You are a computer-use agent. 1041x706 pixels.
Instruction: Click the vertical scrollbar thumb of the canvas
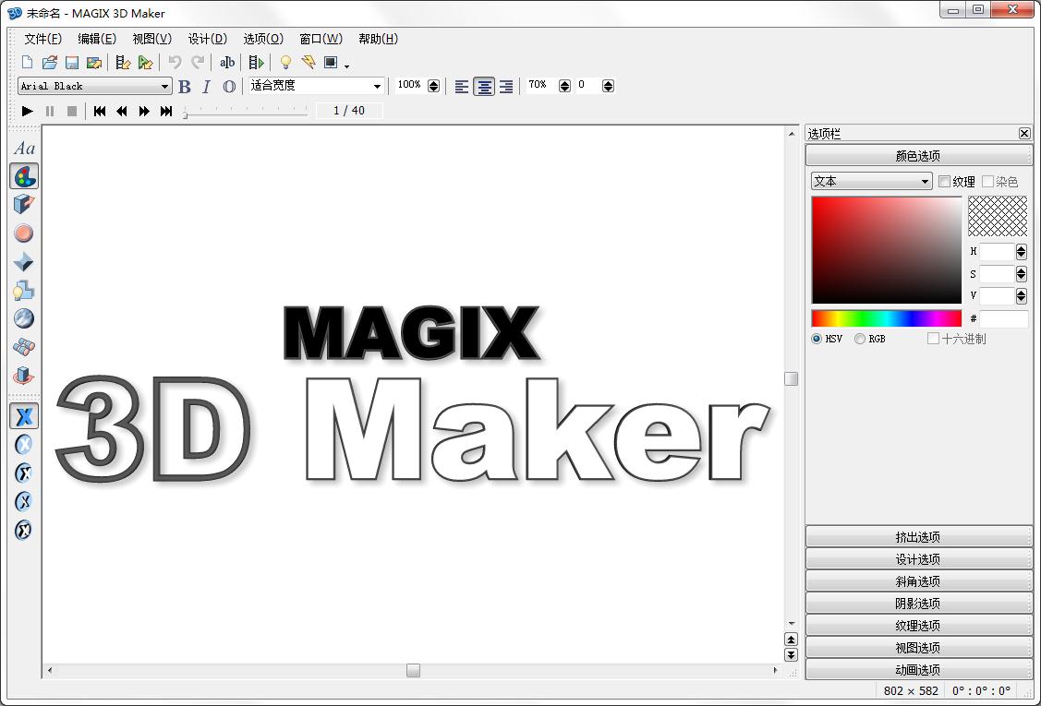(x=791, y=378)
